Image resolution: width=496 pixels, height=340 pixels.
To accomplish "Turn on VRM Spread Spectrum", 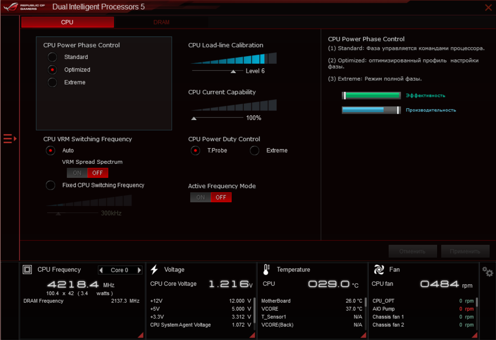I will pyautogui.click(x=77, y=173).
